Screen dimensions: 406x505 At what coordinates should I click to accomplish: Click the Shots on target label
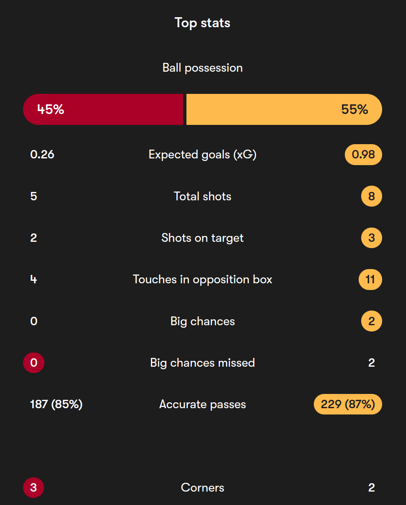tap(202, 238)
